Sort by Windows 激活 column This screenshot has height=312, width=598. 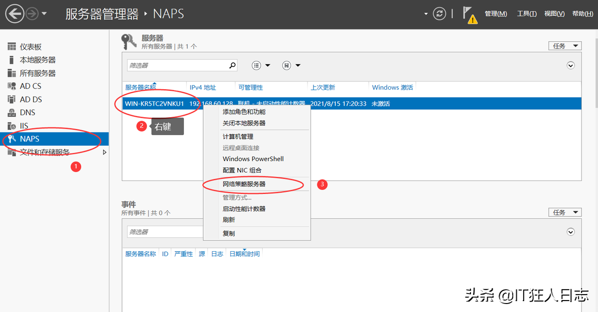(393, 87)
